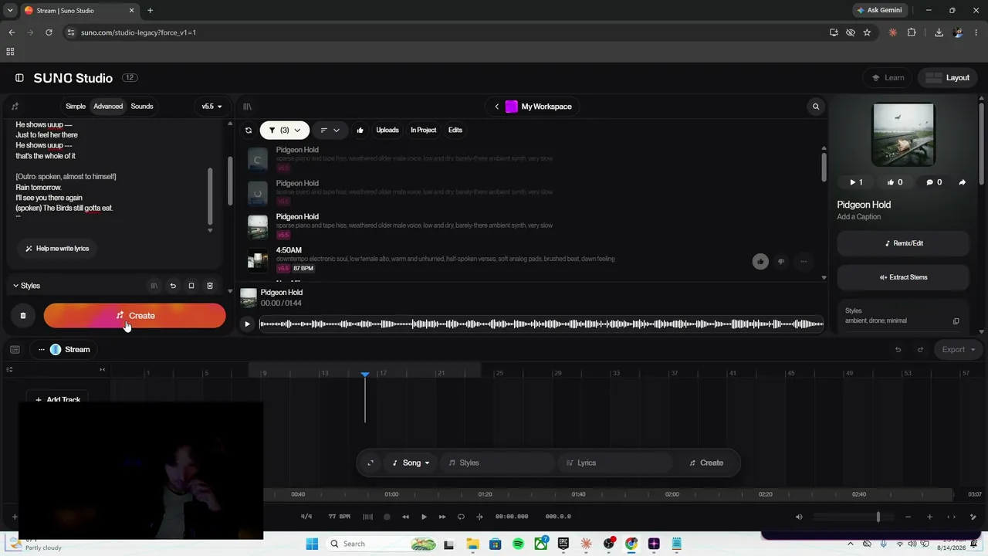This screenshot has height=556, width=988.
Task: Open the v5.5 model version dropdown
Action: coord(211,107)
